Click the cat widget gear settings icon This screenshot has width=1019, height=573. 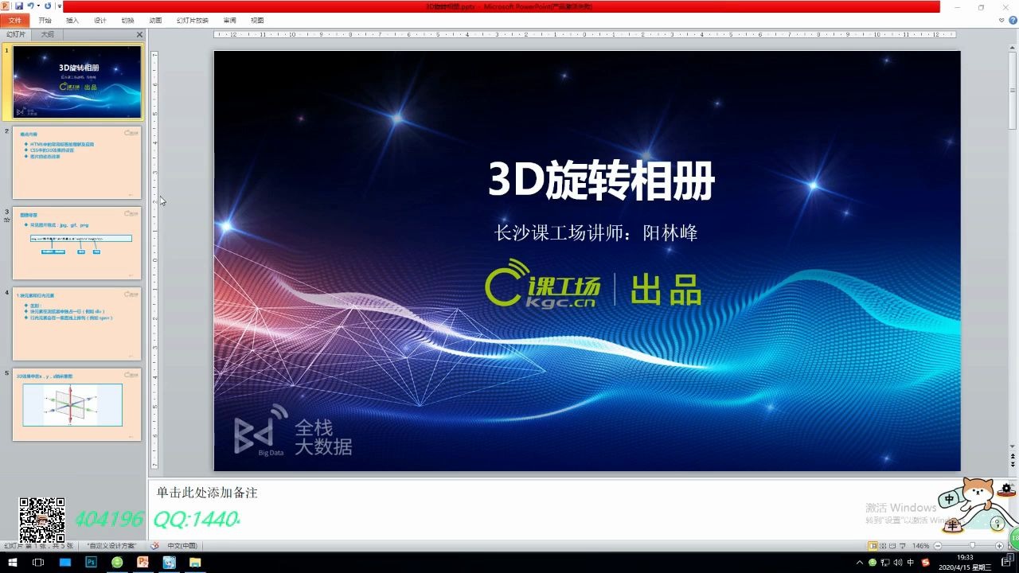pos(1007,489)
